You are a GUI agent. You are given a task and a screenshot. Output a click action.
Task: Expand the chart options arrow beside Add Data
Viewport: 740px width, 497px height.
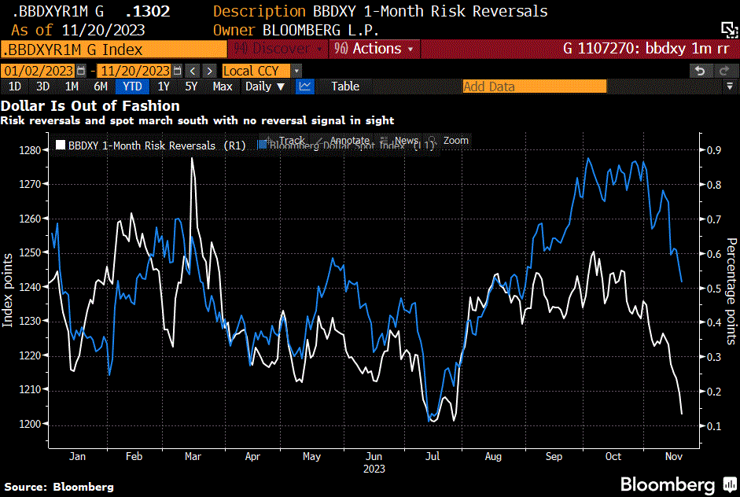click(730, 86)
